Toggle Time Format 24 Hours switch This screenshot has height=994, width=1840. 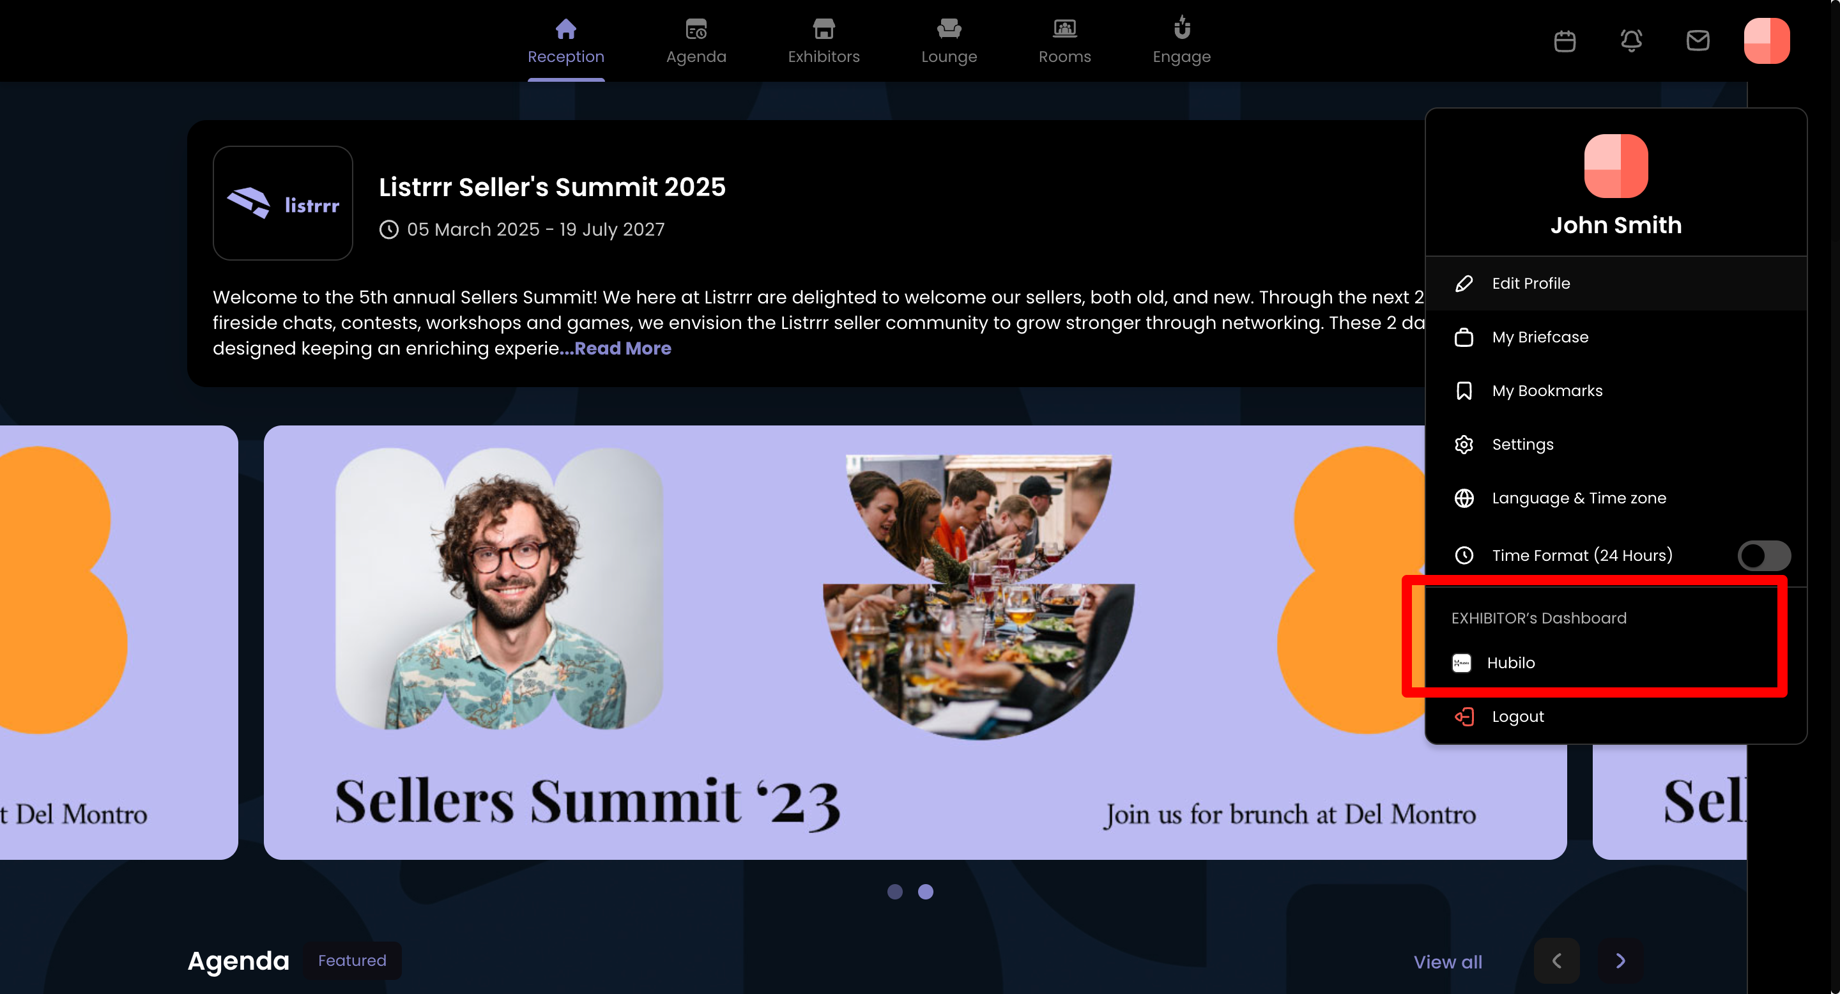1763,556
